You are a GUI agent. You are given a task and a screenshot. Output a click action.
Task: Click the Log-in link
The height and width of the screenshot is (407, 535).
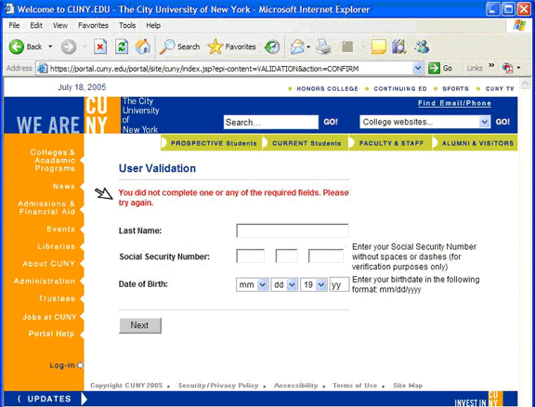(62, 365)
